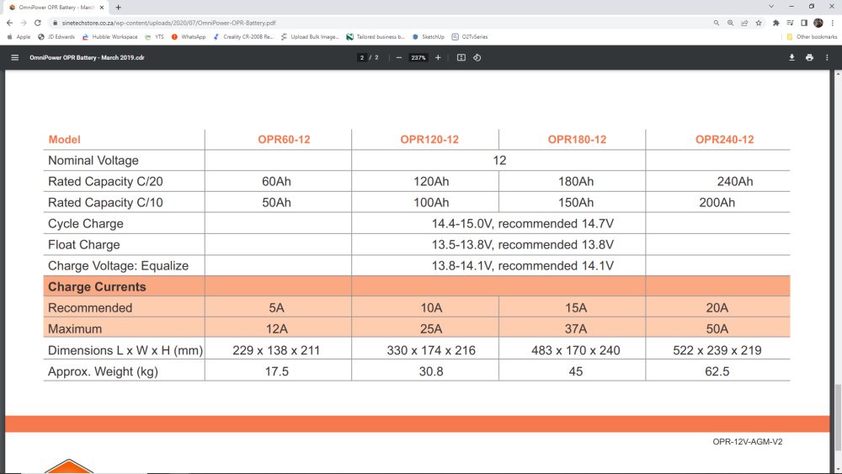
Task: Open the Other bookmarks folder
Action: click(x=812, y=37)
